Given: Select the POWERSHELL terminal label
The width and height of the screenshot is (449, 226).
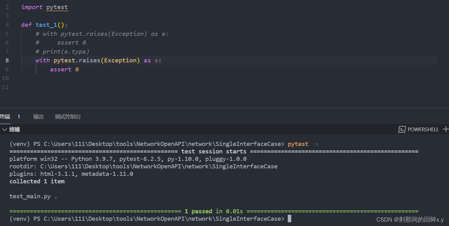Looking at the screenshot, I should tap(423, 129).
